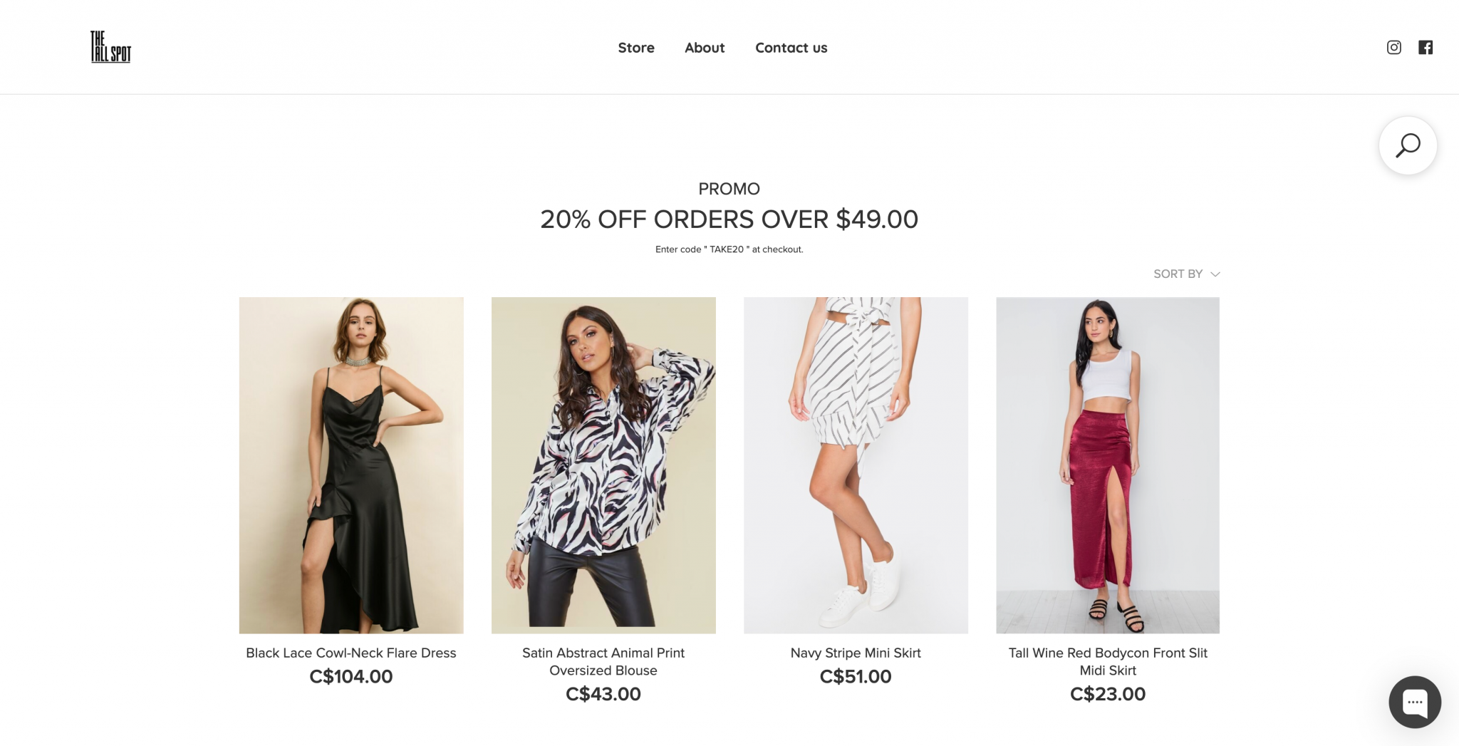Click the 20% OFF promo headline
The height and width of the screenshot is (746, 1459).
coord(729,219)
